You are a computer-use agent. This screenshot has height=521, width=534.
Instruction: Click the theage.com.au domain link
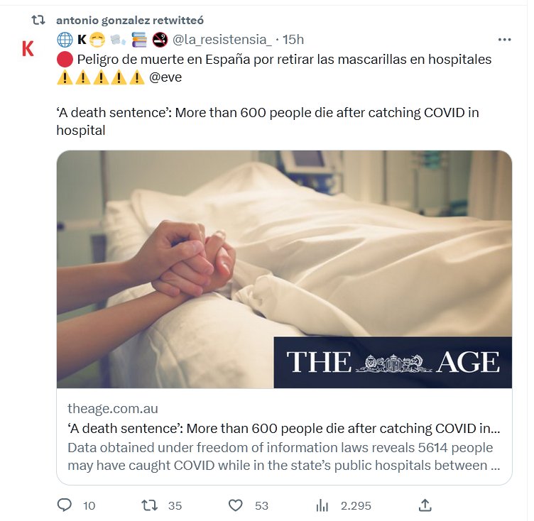113,408
